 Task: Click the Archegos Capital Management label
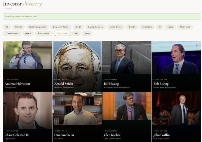point(117,87)
